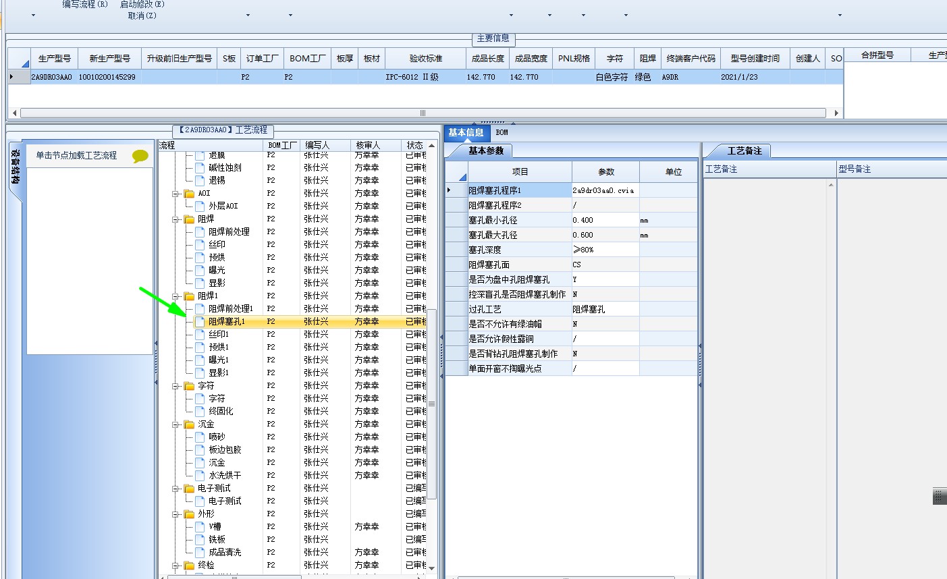Click the page icon beside 外层AOI

200,206
